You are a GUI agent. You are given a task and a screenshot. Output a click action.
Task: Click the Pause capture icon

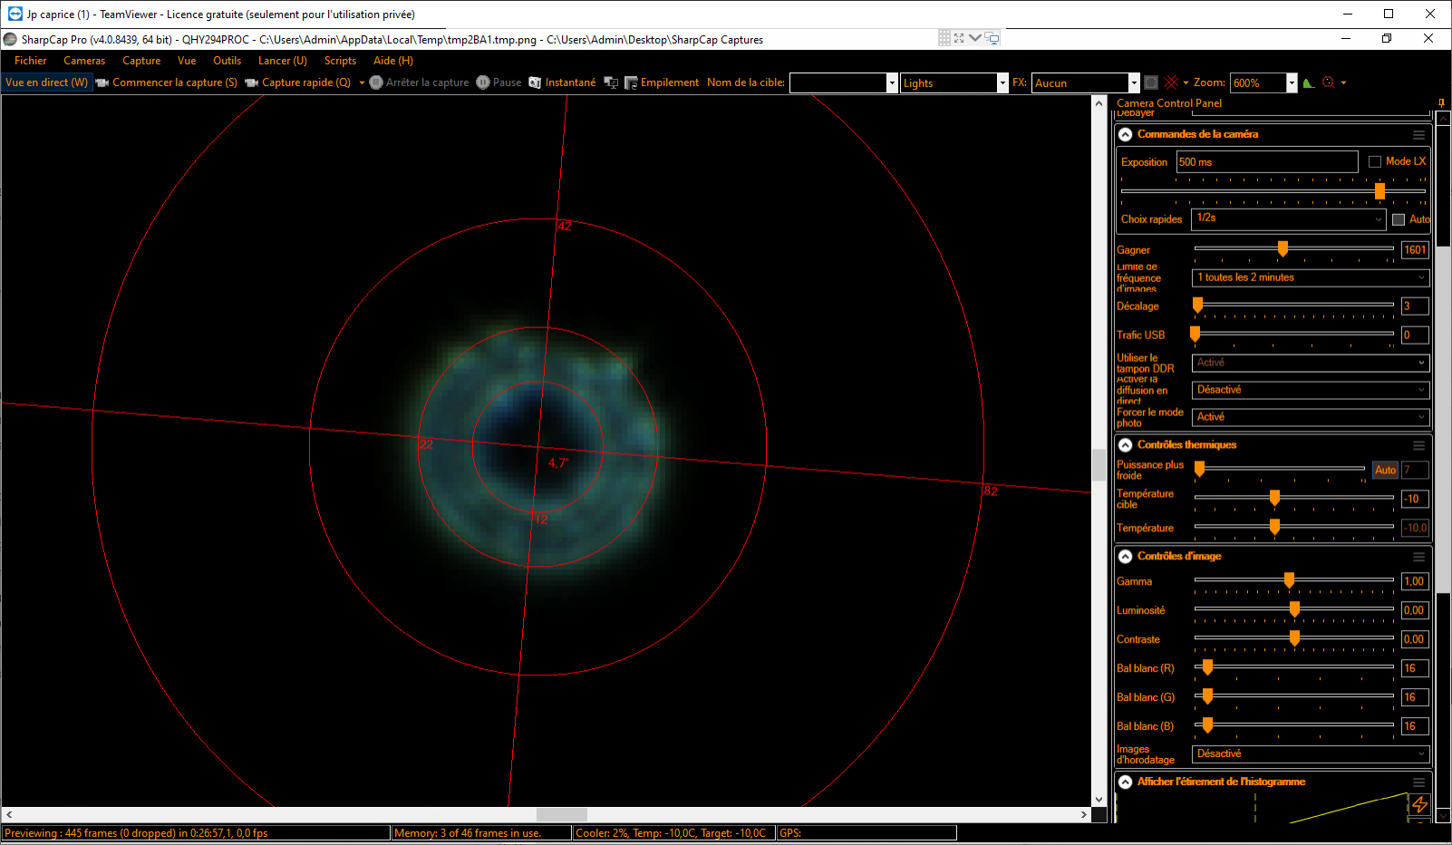point(483,83)
